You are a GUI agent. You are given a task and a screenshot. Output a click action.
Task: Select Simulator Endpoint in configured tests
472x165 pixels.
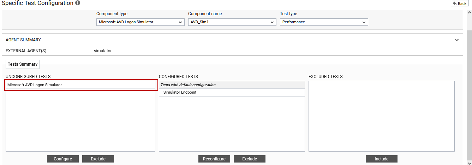232,92
